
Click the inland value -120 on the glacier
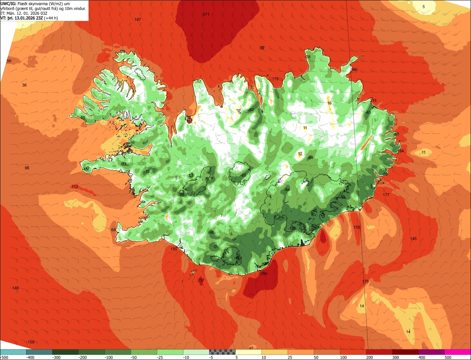293,229
